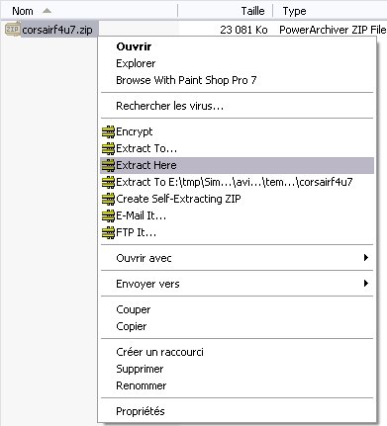Click the icon beside Create Self-Extracting ZIP
This screenshot has height=426, width=387.
tap(108, 199)
